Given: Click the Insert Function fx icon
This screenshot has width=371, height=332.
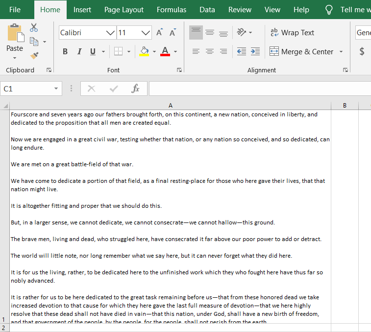Looking at the screenshot, I should click(x=135, y=89).
